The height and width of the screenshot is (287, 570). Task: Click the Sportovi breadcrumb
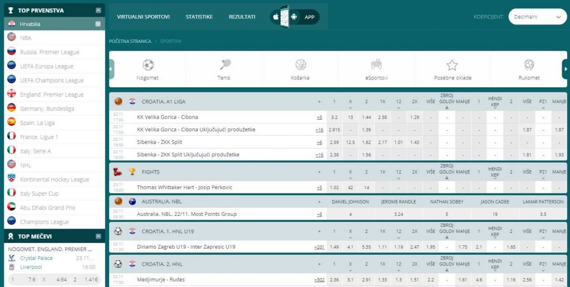171,41
